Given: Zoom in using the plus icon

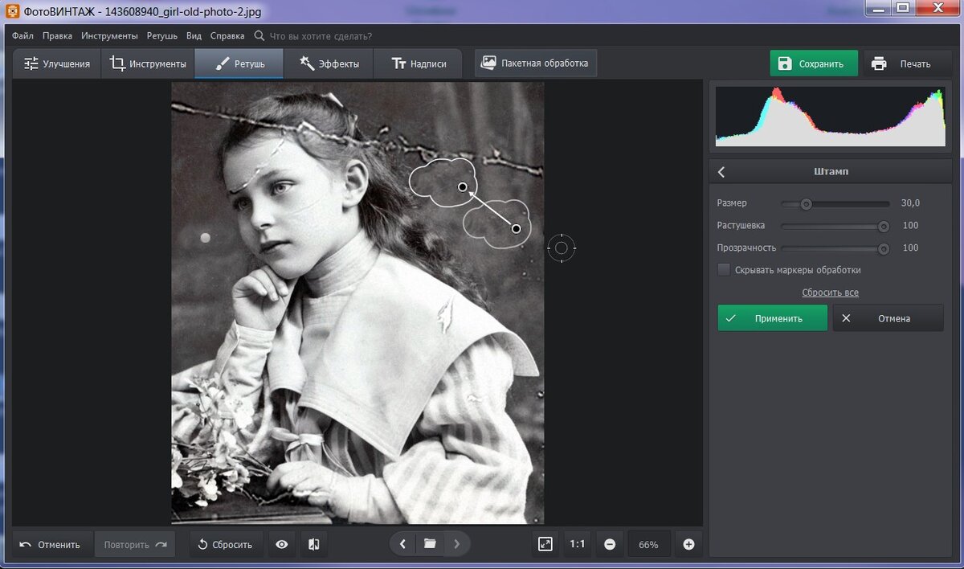Looking at the screenshot, I should 688,544.
